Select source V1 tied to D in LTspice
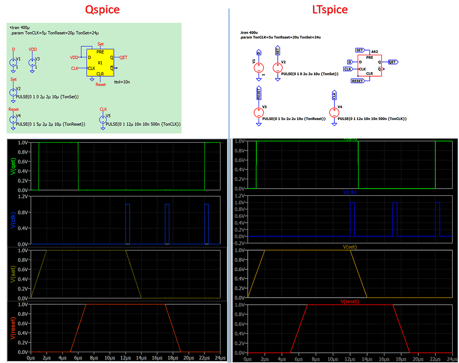Viewport: 459px width, 363px height. (x=259, y=68)
